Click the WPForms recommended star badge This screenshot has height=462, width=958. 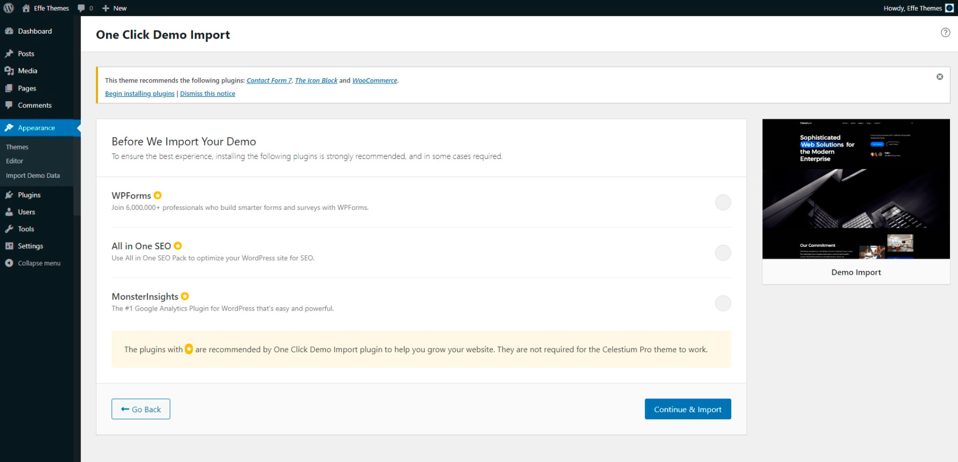(x=158, y=195)
